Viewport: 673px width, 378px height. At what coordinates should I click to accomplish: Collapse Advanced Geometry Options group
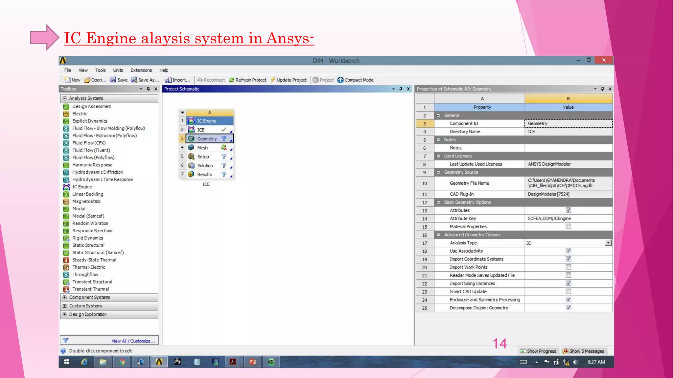[x=438, y=235]
